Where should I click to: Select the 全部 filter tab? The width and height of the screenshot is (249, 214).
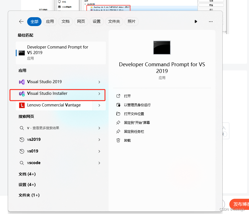click(x=34, y=21)
